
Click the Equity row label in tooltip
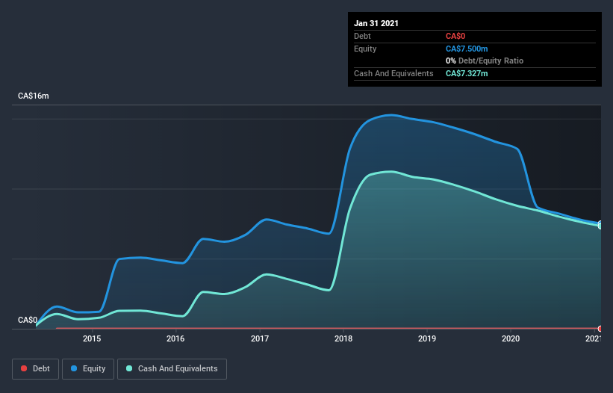pos(365,49)
